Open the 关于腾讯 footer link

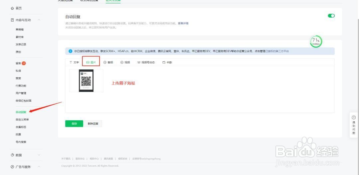coord(65,158)
